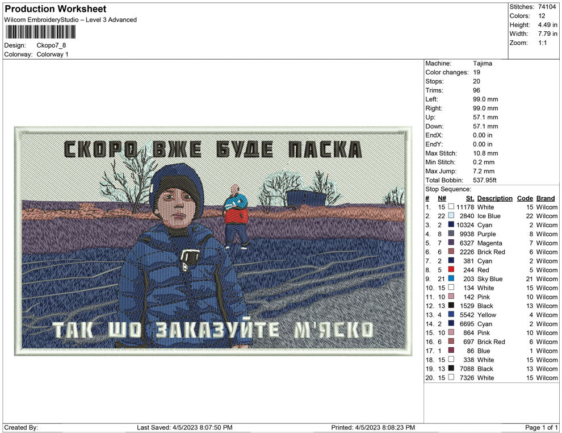The image size is (562, 433).
Task: Click the Width value 7.79 in
Action: click(547, 34)
